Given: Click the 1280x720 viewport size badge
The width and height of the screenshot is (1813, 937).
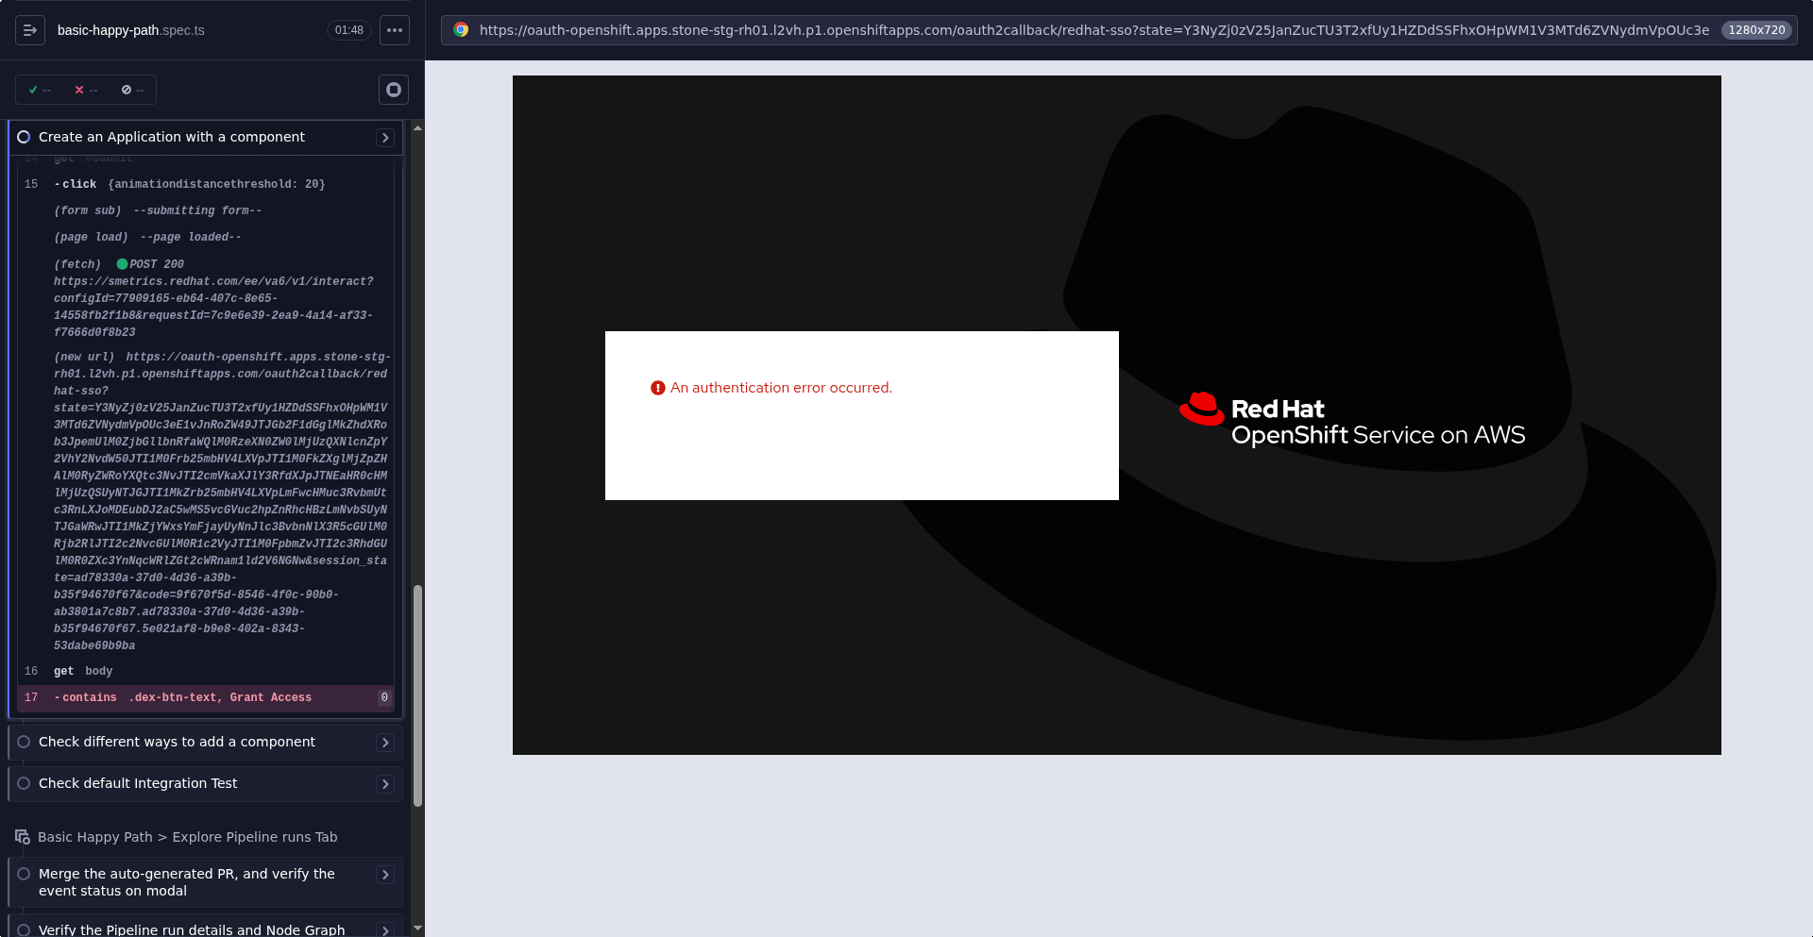Looking at the screenshot, I should [x=1756, y=30].
